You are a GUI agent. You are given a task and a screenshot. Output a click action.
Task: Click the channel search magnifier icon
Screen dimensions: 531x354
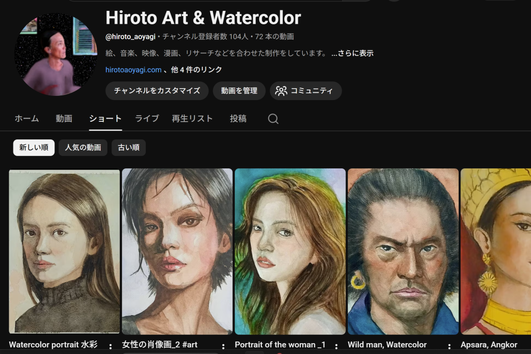pos(273,119)
